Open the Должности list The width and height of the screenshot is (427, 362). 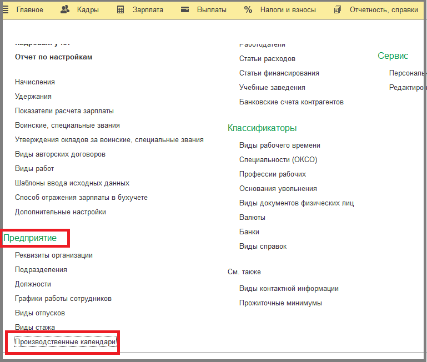(33, 284)
